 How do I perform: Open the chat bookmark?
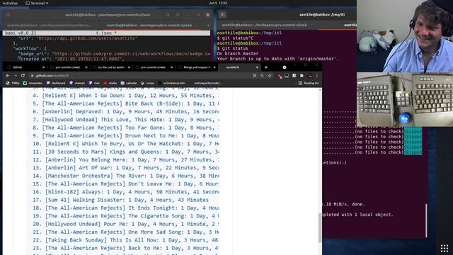click(x=94, y=83)
